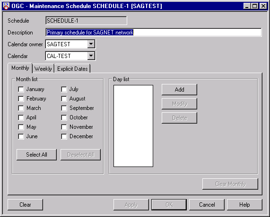
Task: Click the Clear button at bottom left
Action: tap(26, 205)
